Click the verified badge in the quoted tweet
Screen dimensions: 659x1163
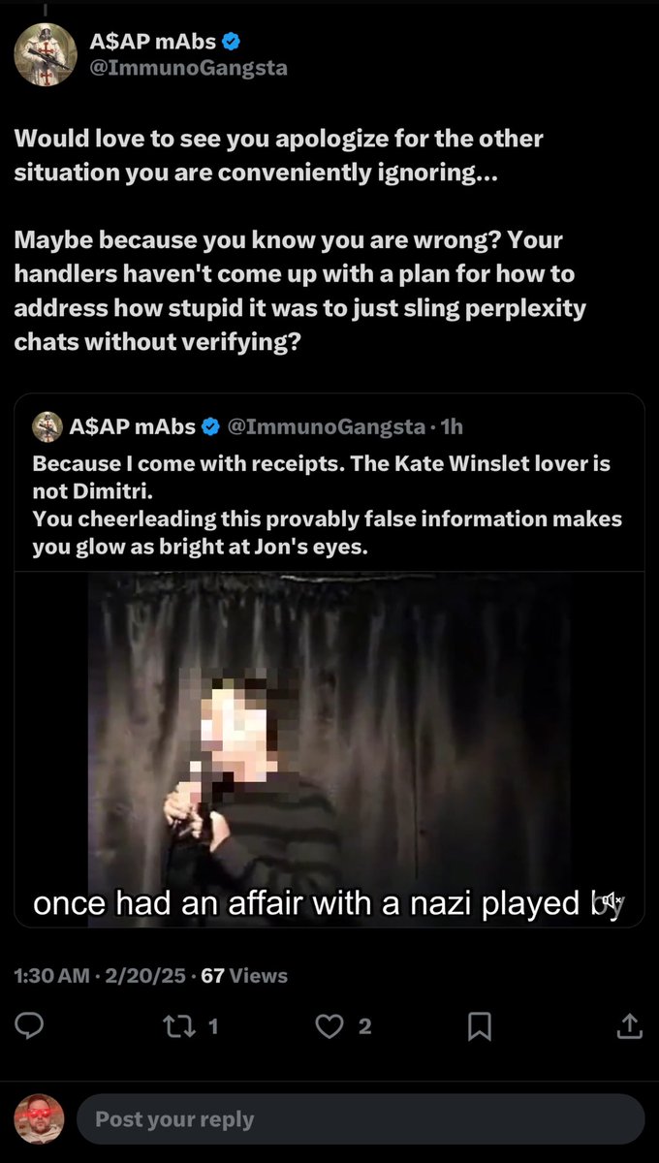(211, 425)
